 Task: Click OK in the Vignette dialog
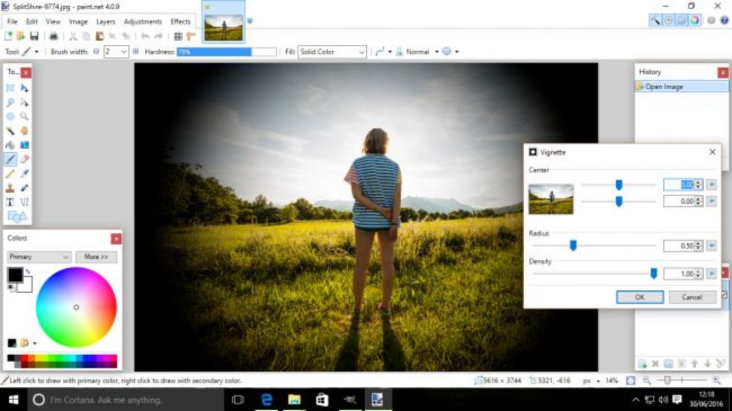pos(639,297)
